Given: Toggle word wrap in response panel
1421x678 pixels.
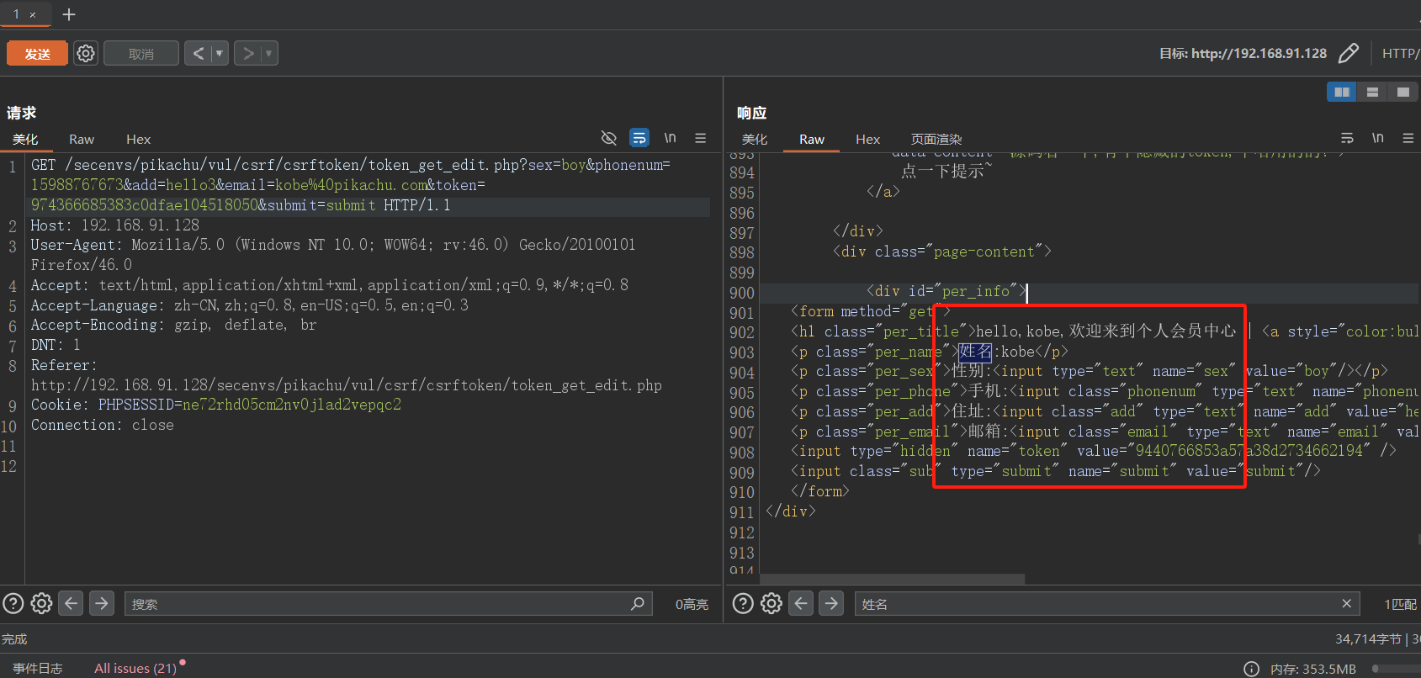Looking at the screenshot, I should (1347, 138).
